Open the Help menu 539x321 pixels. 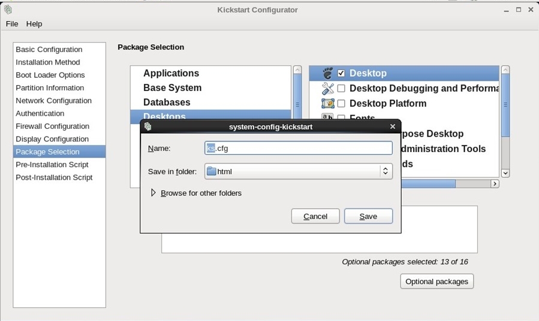pos(34,24)
